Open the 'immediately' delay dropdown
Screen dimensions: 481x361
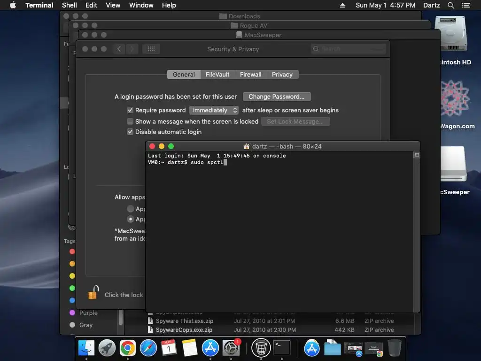coord(214,110)
